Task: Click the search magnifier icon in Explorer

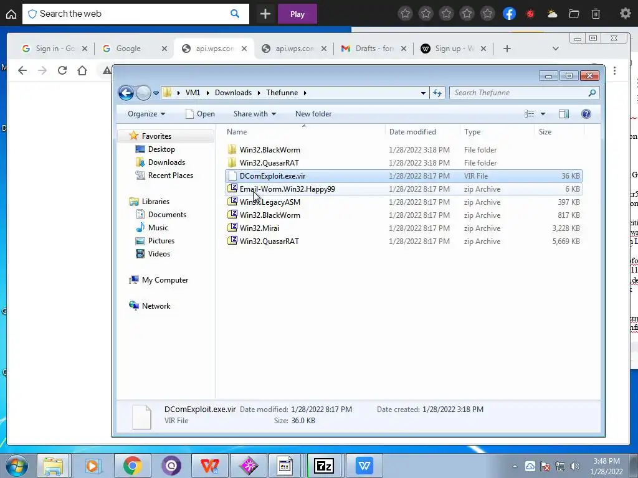Action: pos(592,93)
